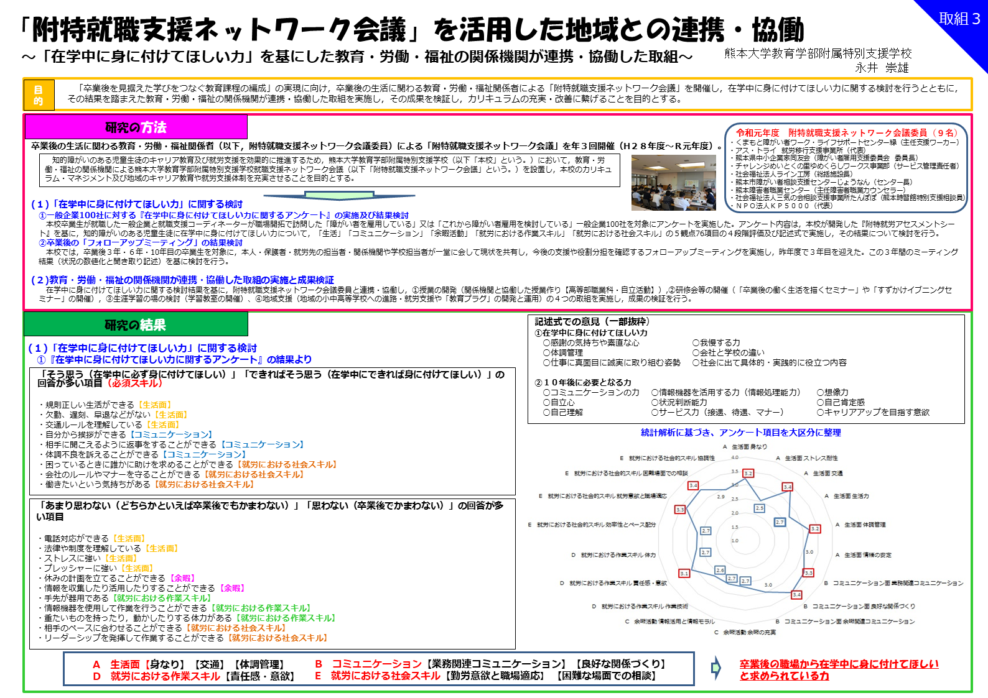988x698 pixels.
Task: Click '②１０年後に必要となる力' subheading
Action: (583, 382)
